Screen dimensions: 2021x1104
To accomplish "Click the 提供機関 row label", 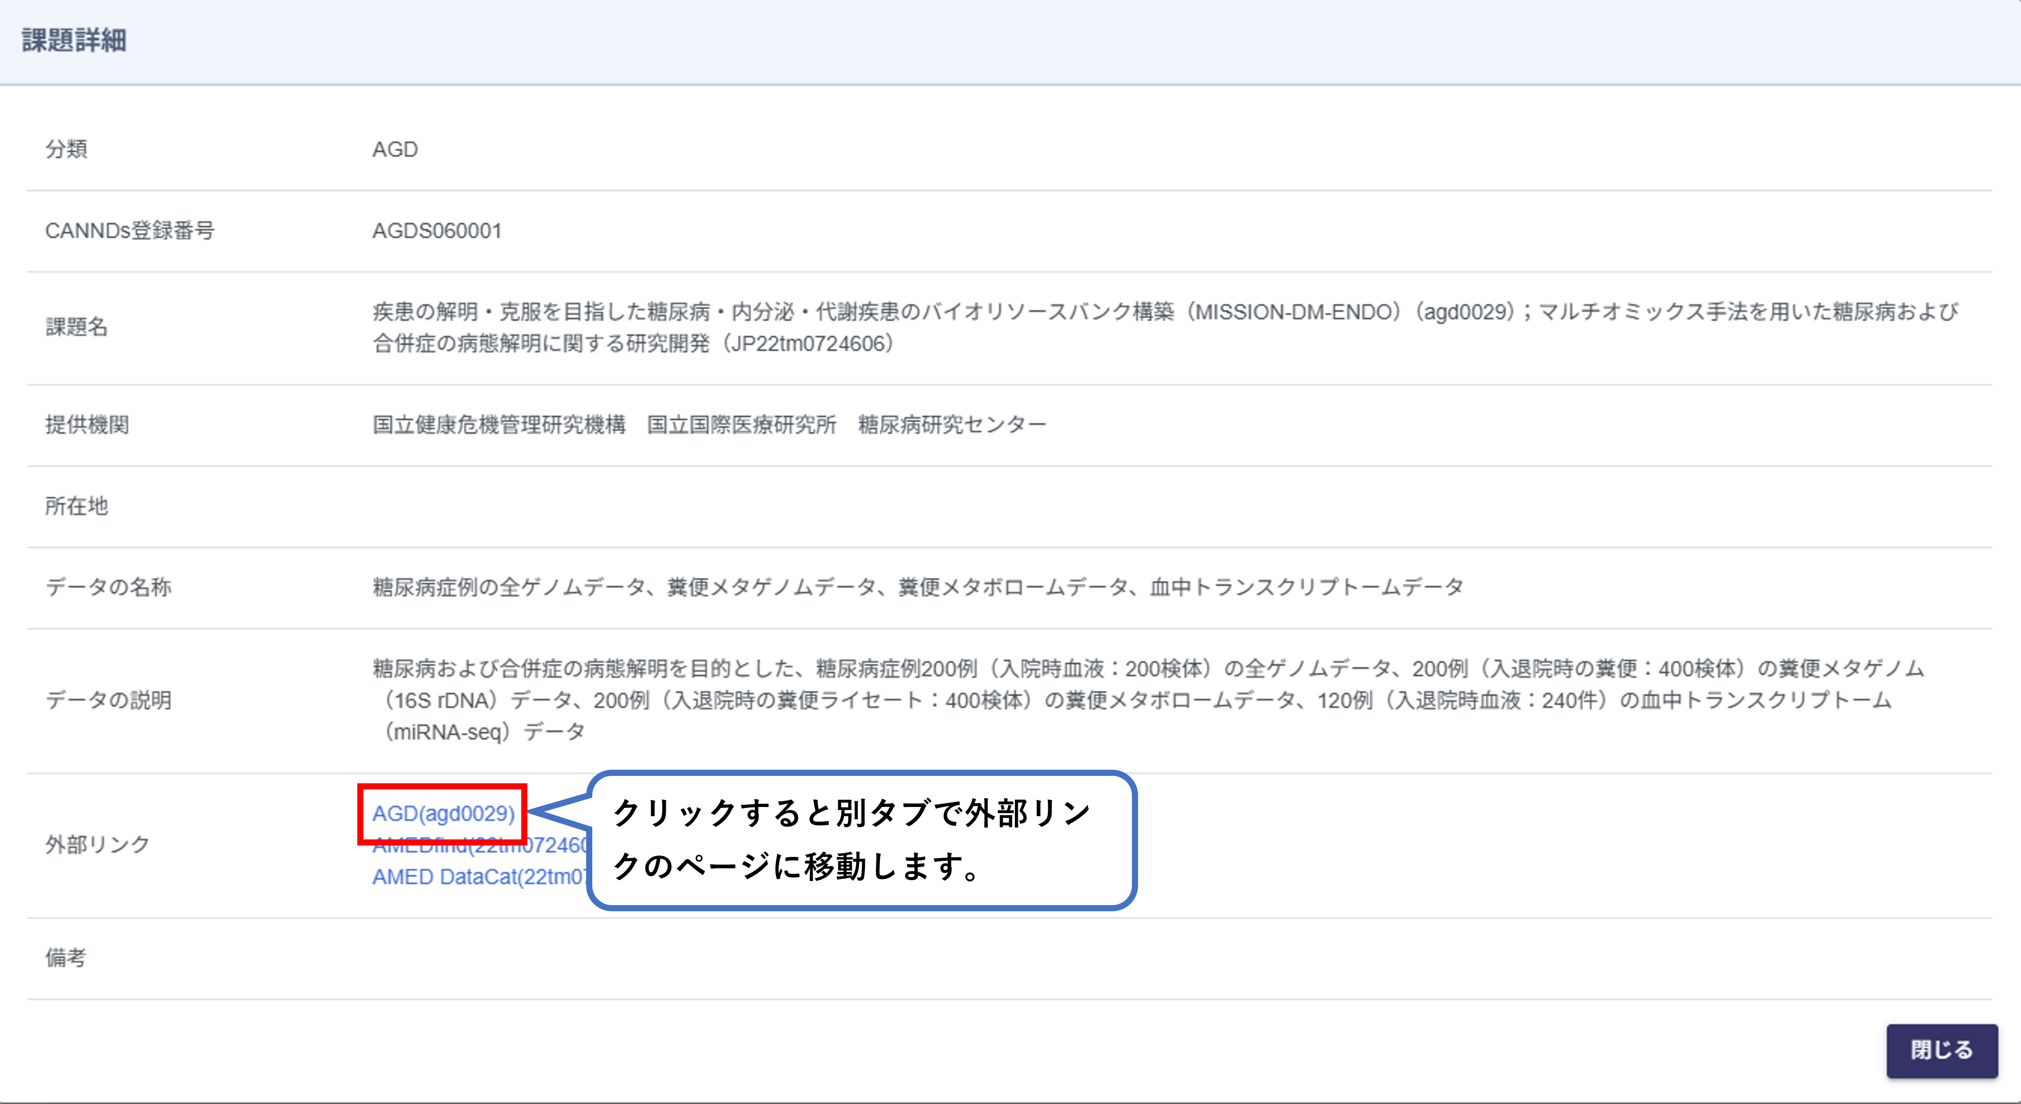I will click(x=87, y=424).
